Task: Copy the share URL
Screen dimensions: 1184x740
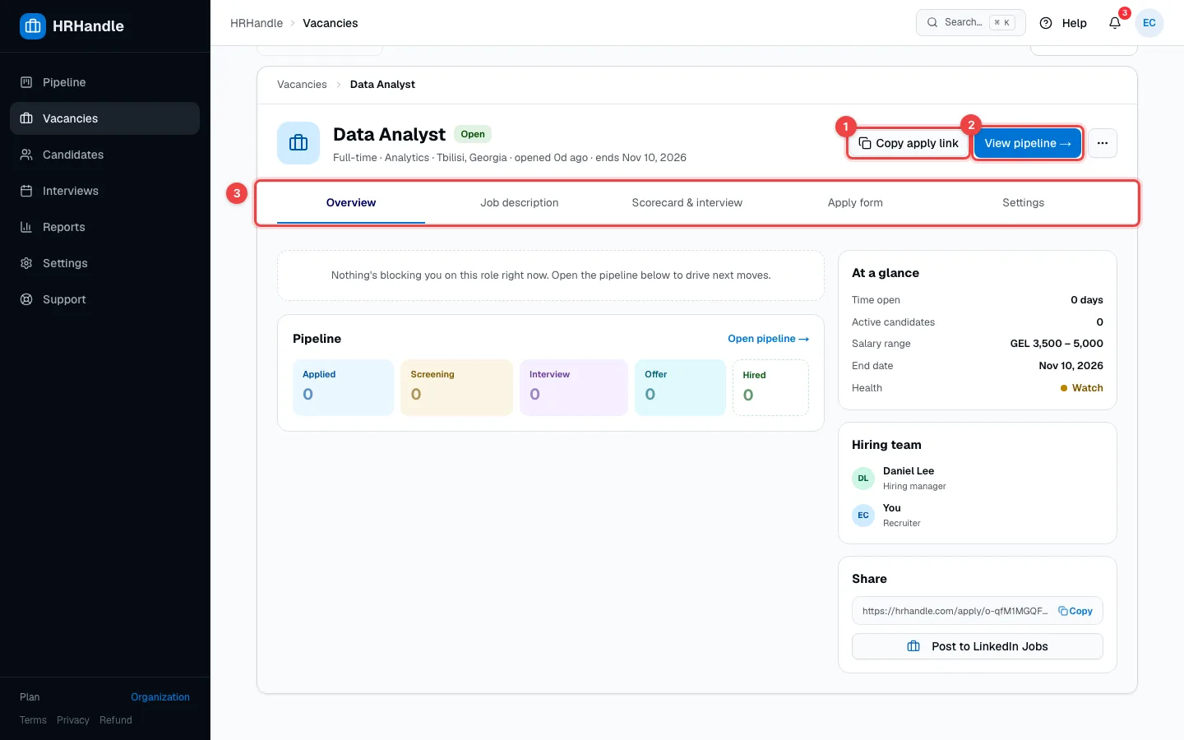Action: [x=1075, y=611]
